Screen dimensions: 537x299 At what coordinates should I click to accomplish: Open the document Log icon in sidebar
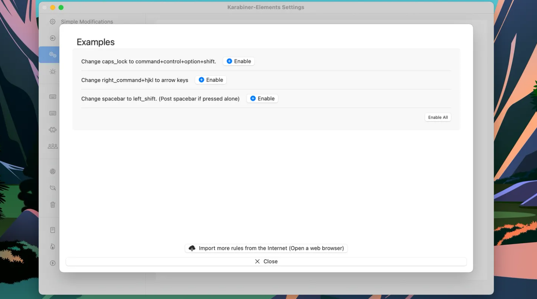coord(53,230)
